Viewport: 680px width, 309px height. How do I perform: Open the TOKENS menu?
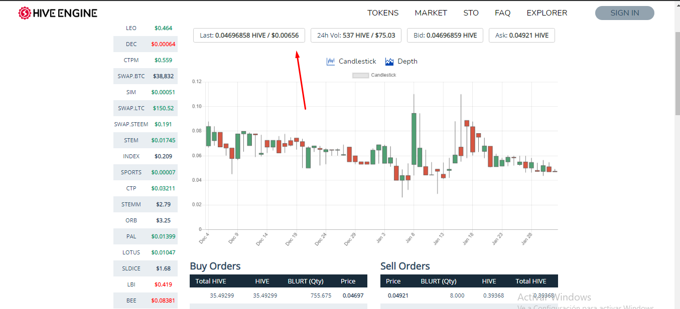pyautogui.click(x=383, y=13)
